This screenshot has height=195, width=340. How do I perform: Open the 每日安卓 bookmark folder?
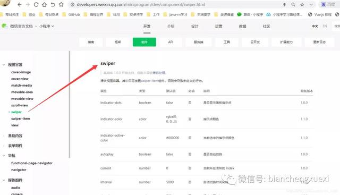(x=49, y=14)
